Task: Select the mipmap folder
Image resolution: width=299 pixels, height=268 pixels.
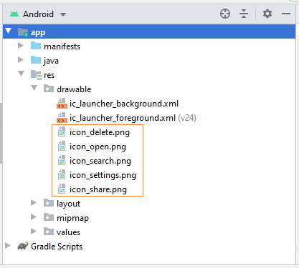Action: pos(72,218)
